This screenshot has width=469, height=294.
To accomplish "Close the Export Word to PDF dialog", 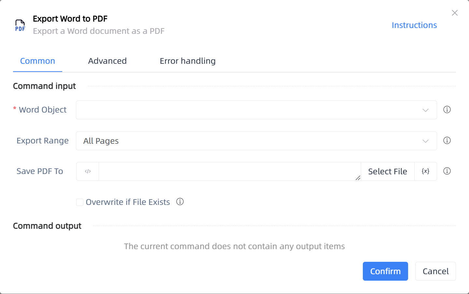I will [x=455, y=13].
